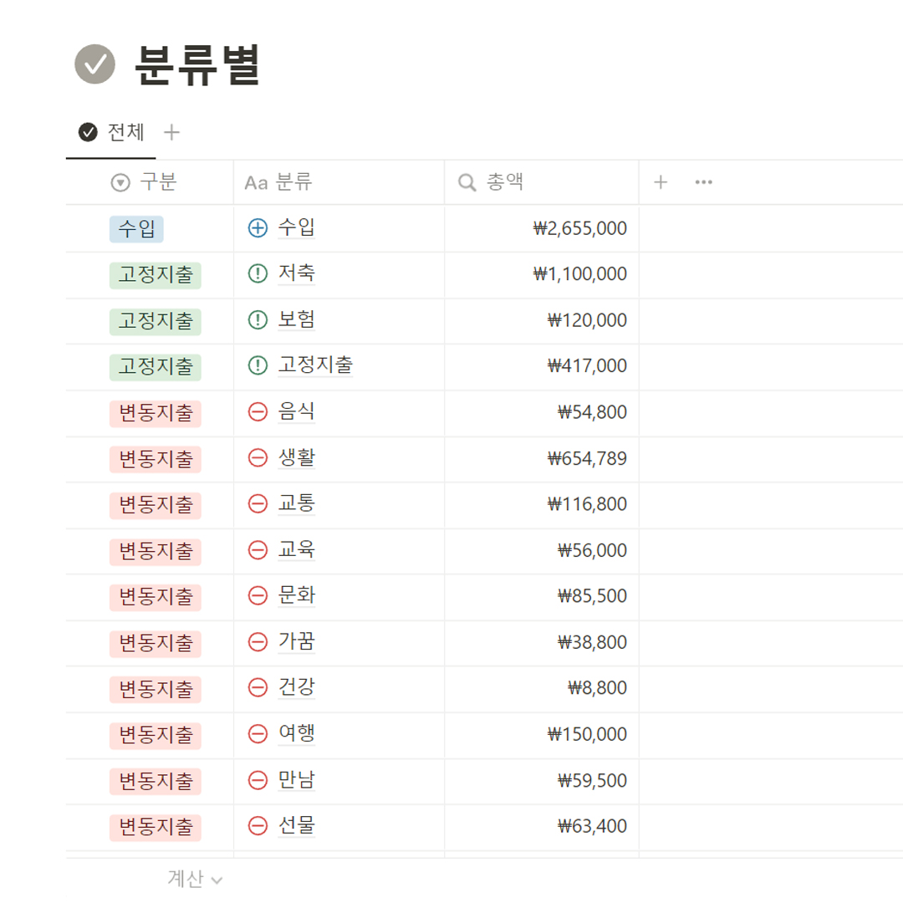Click the plus icon next to 전체 tab
This screenshot has width=903, height=903.
click(x=171, y=132)
